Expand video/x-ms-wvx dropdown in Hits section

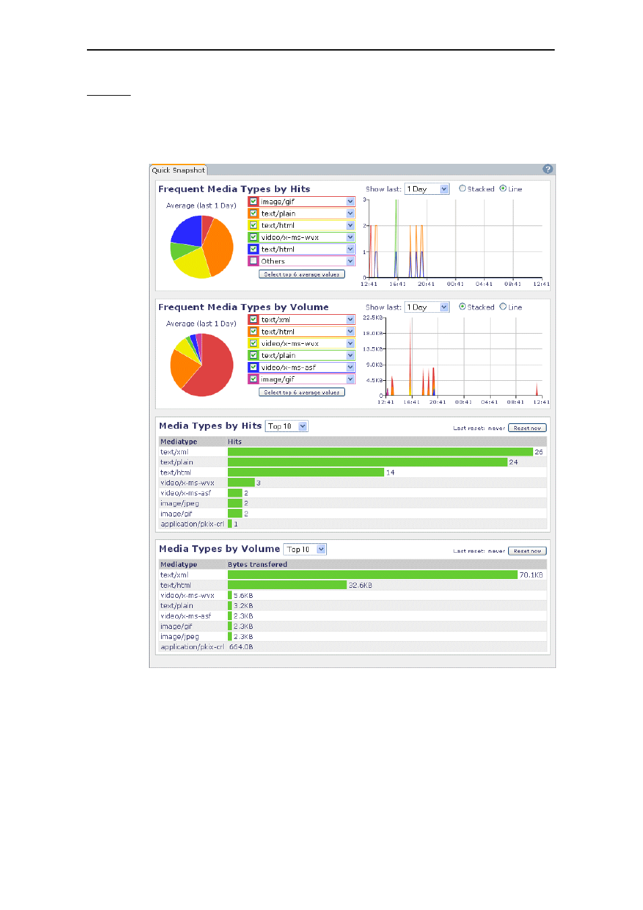pos(350,237)
